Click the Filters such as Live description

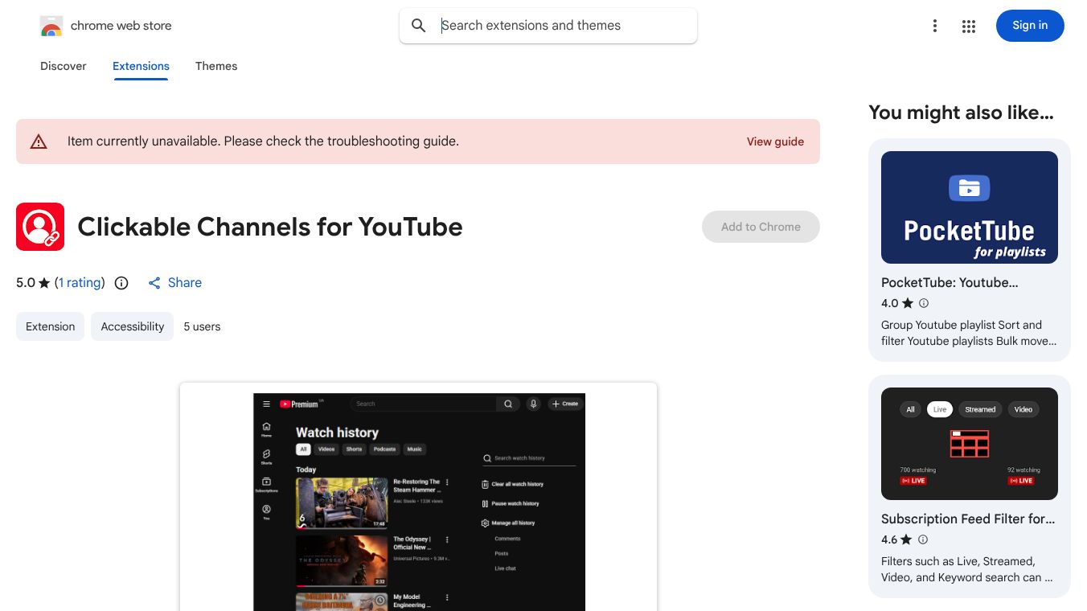[x=967, y=569]
